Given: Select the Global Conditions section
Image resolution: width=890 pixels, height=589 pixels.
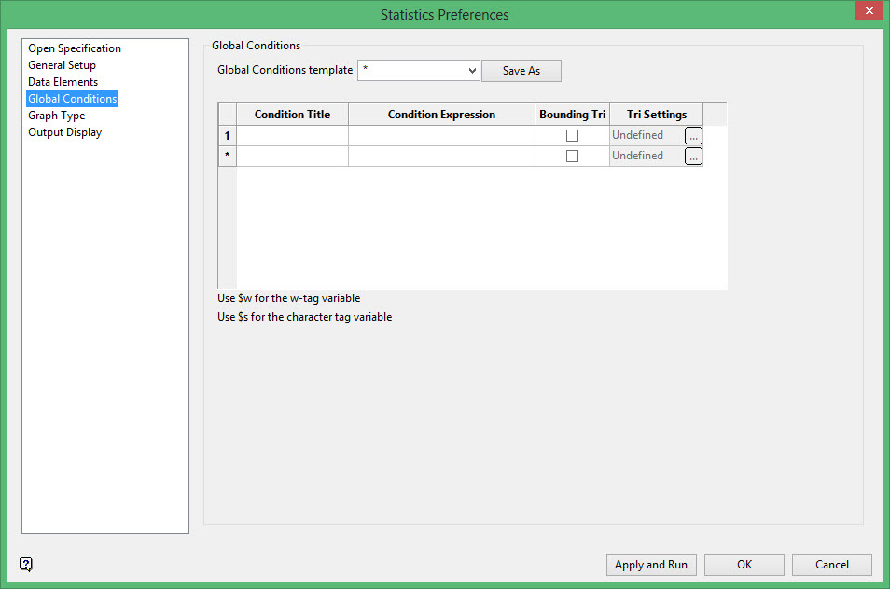Looking at the screenshot, I should tap(73, 99).
